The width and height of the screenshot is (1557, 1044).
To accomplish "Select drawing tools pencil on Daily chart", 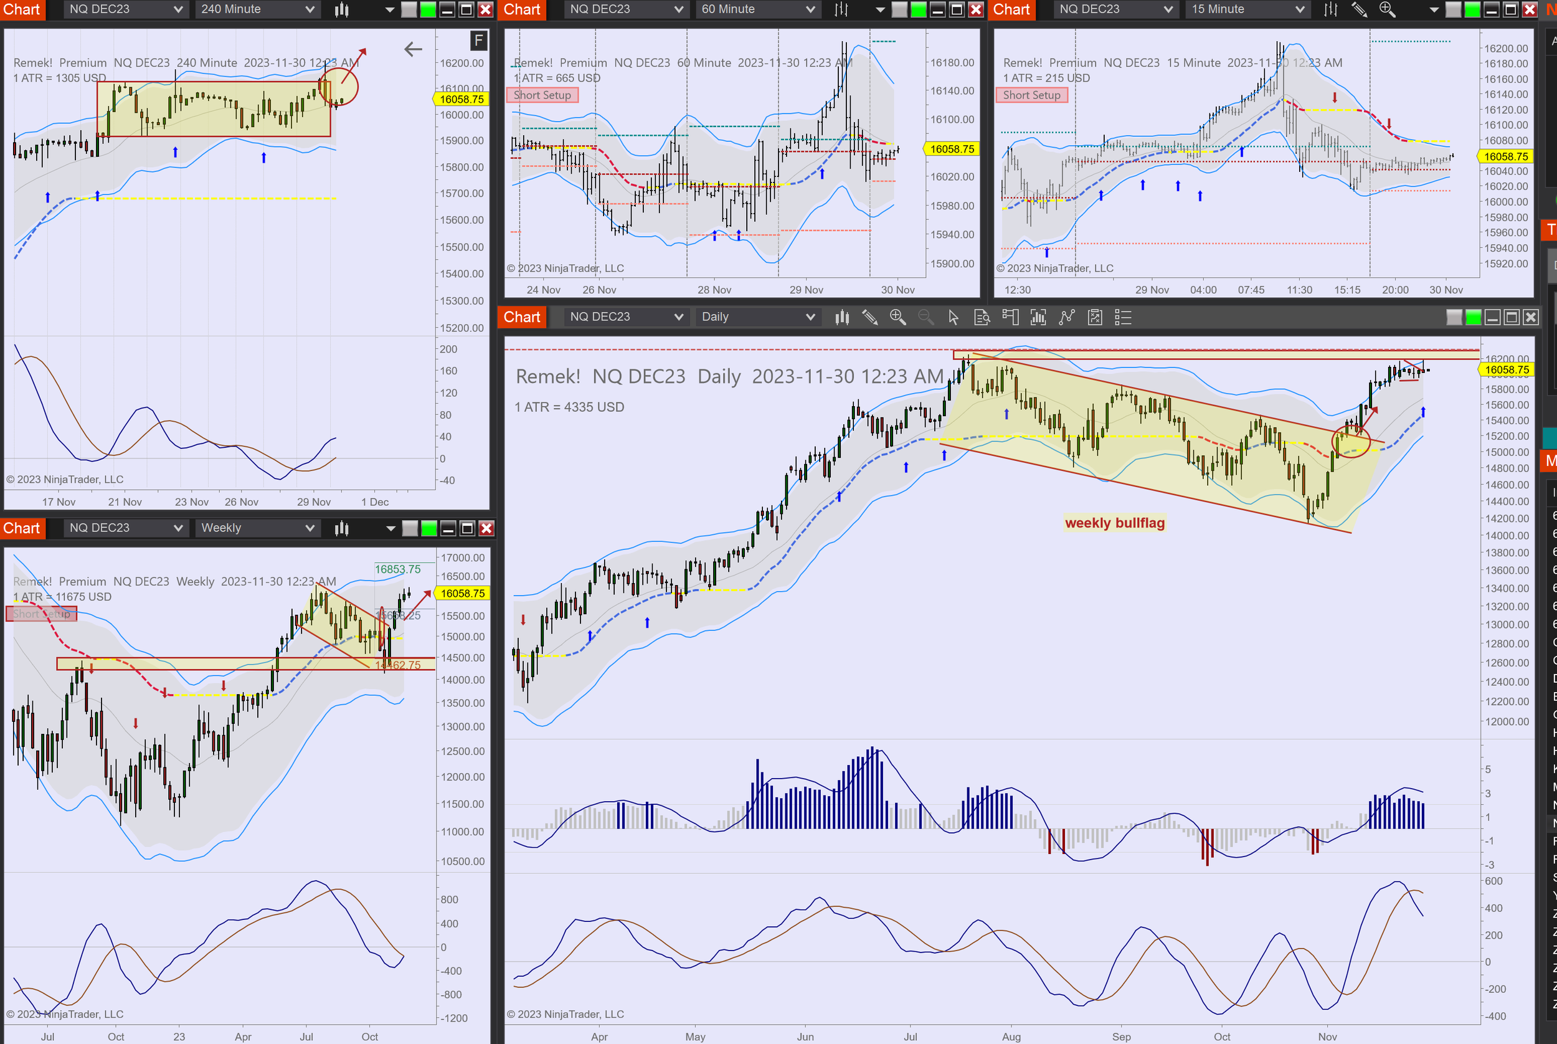I will click(869, 318).
